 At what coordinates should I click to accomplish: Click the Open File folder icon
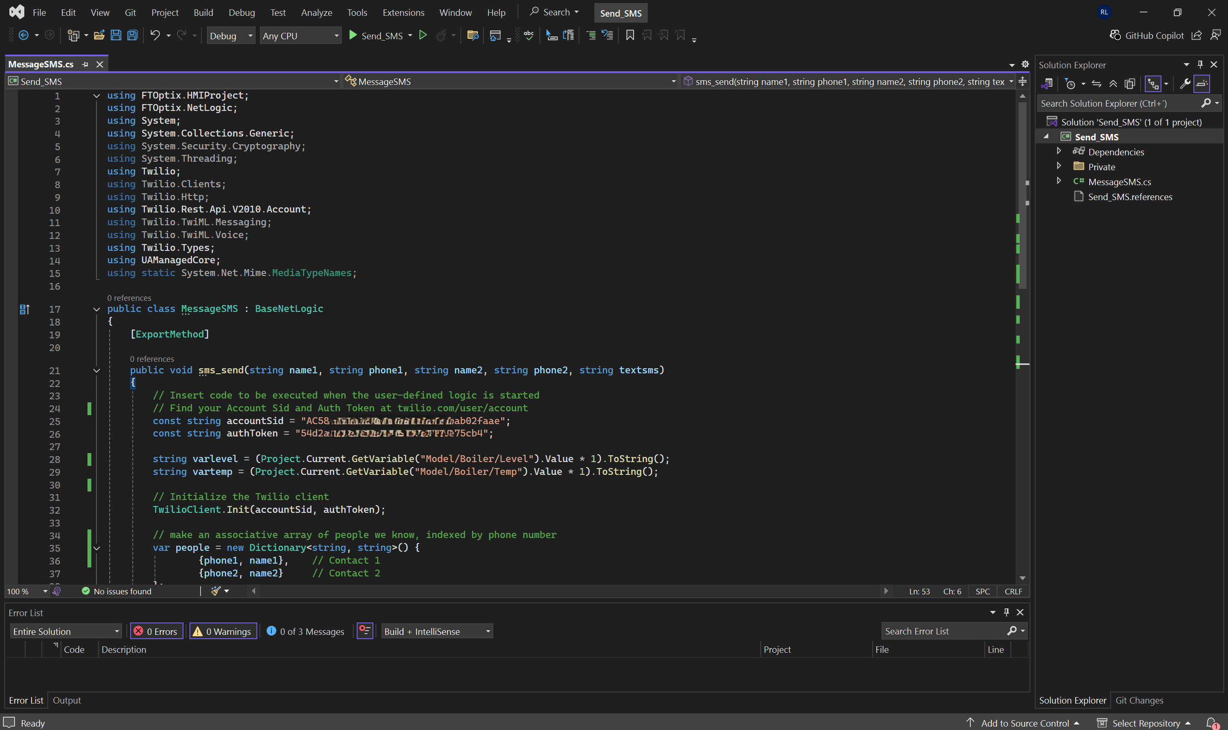tap(99, 35)
